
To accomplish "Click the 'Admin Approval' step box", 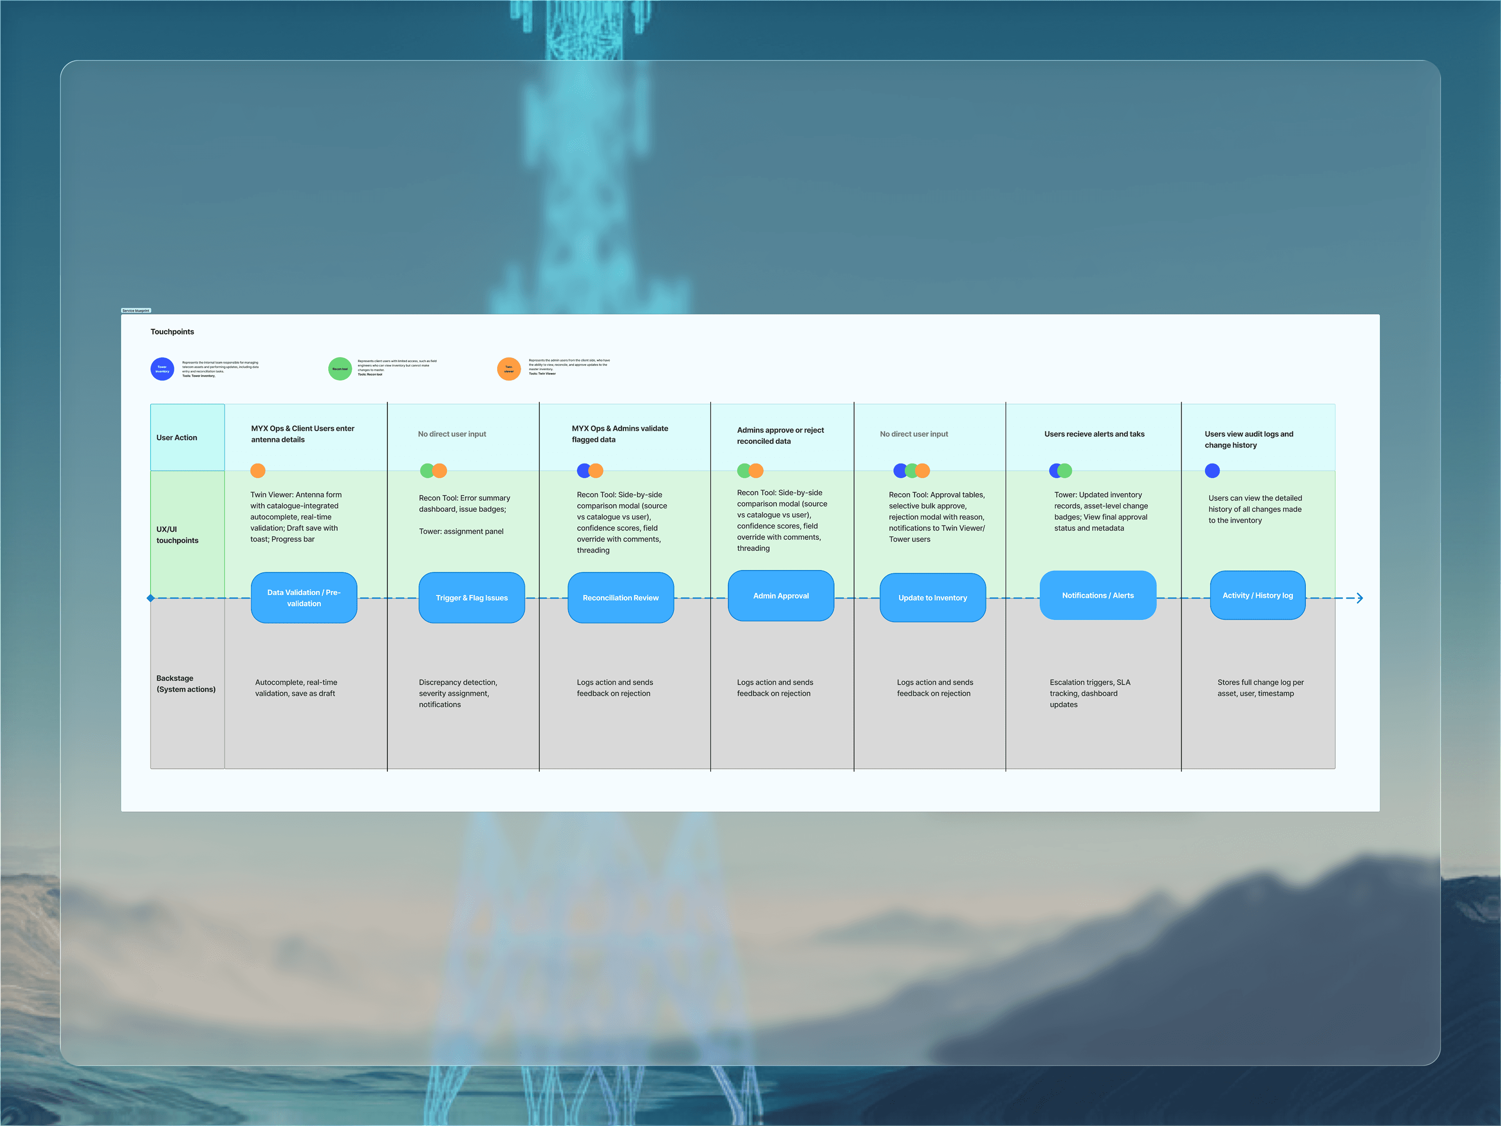I will coord(781,595).
